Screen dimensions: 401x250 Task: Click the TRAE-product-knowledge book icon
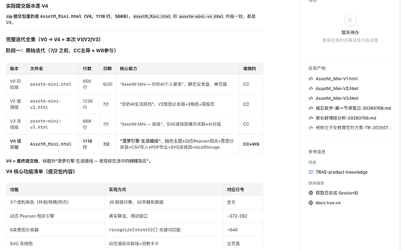click(311, 172)
